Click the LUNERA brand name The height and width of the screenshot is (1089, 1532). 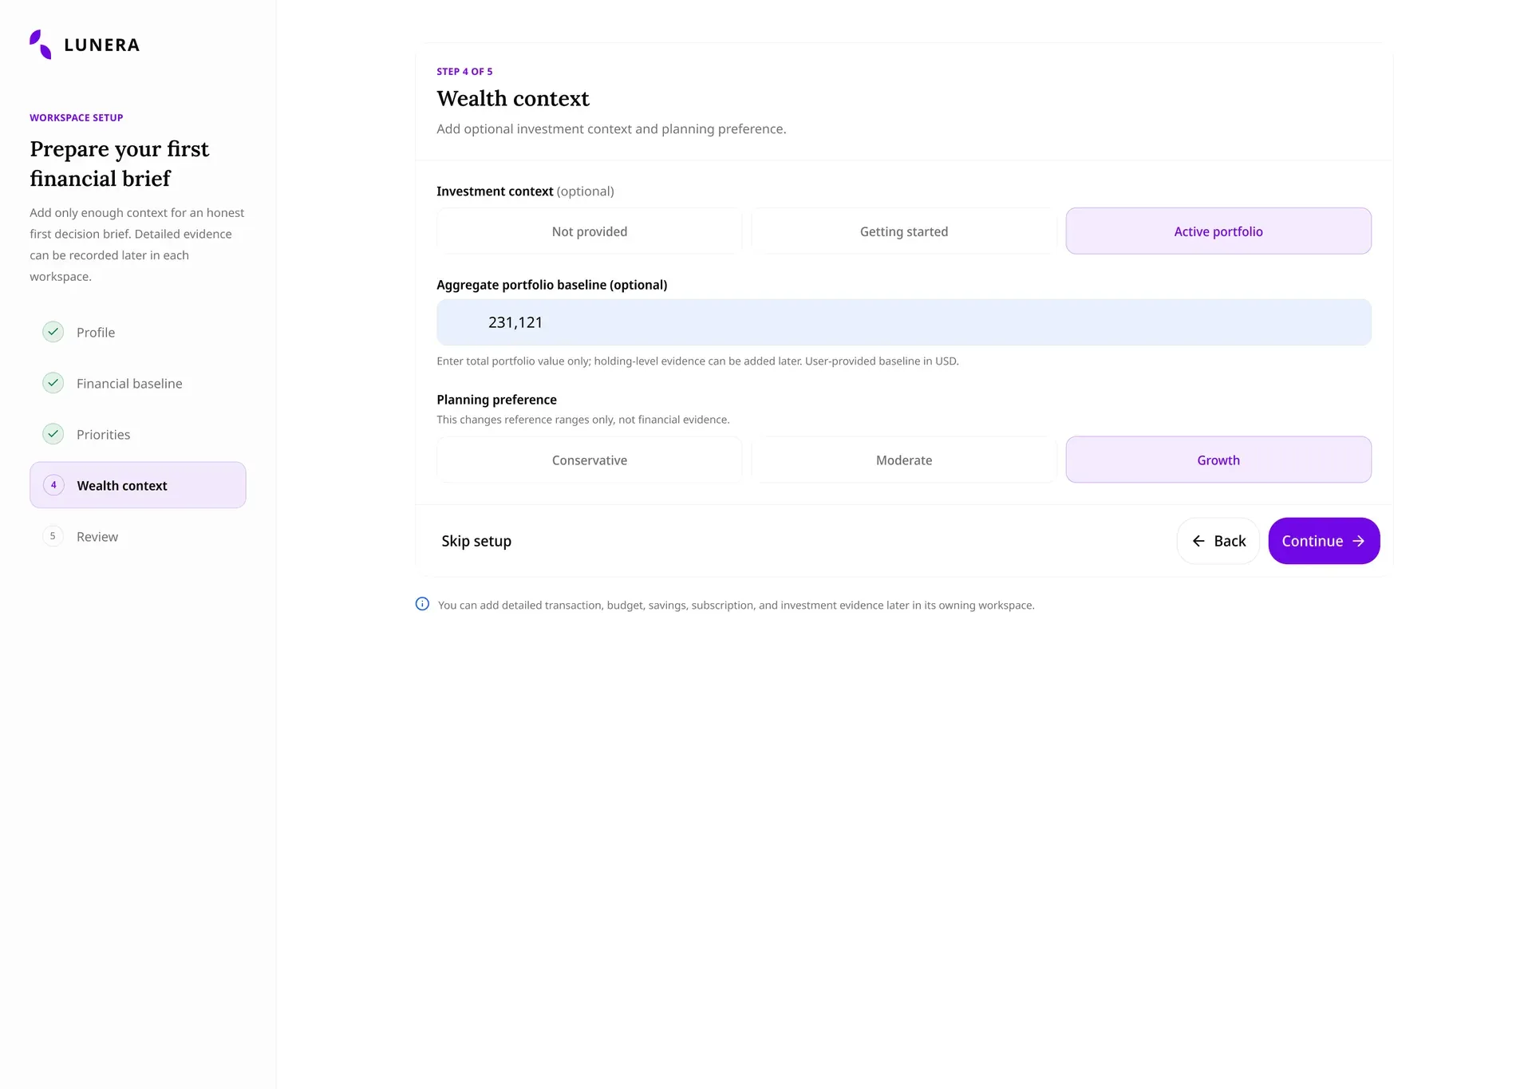(x=102, y=45)
